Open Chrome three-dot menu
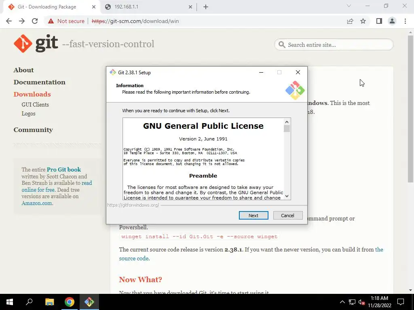The width and height of the screenshot is (414, 310). click(x=405, y=21)
